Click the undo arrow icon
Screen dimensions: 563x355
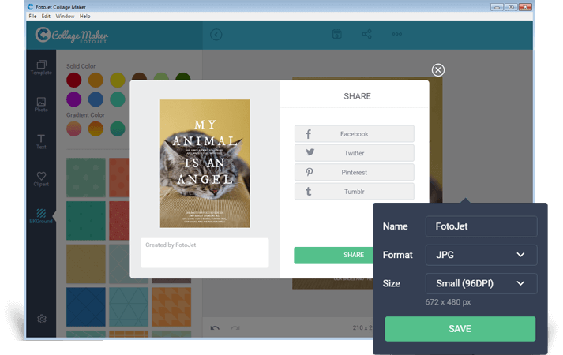pos(215,327)
